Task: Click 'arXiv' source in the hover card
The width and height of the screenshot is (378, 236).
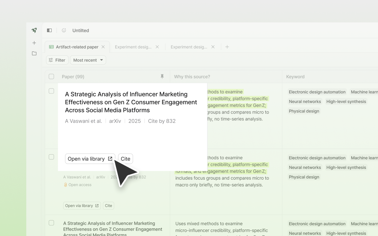Action: click(115, 121)
